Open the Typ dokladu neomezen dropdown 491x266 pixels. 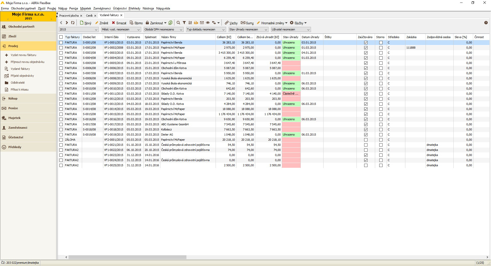point(206,30)
